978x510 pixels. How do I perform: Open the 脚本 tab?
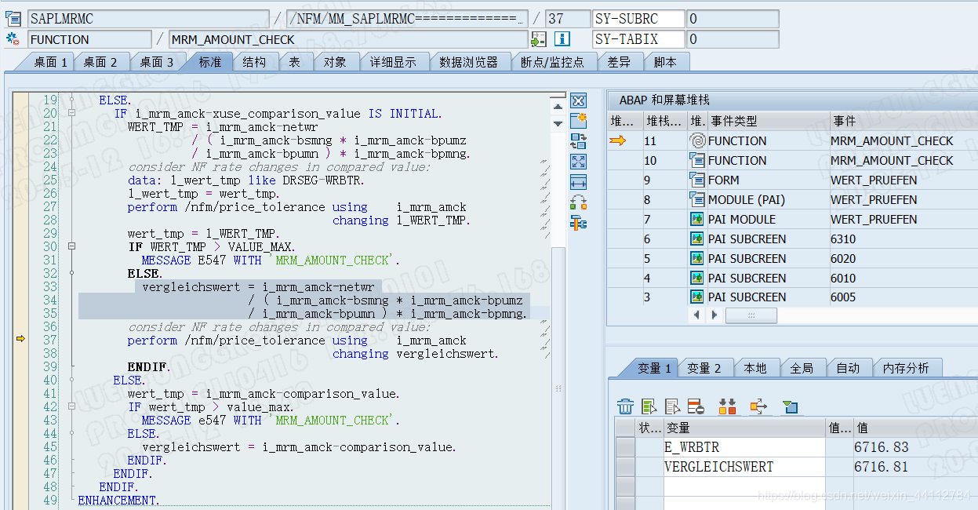(666, 62)
